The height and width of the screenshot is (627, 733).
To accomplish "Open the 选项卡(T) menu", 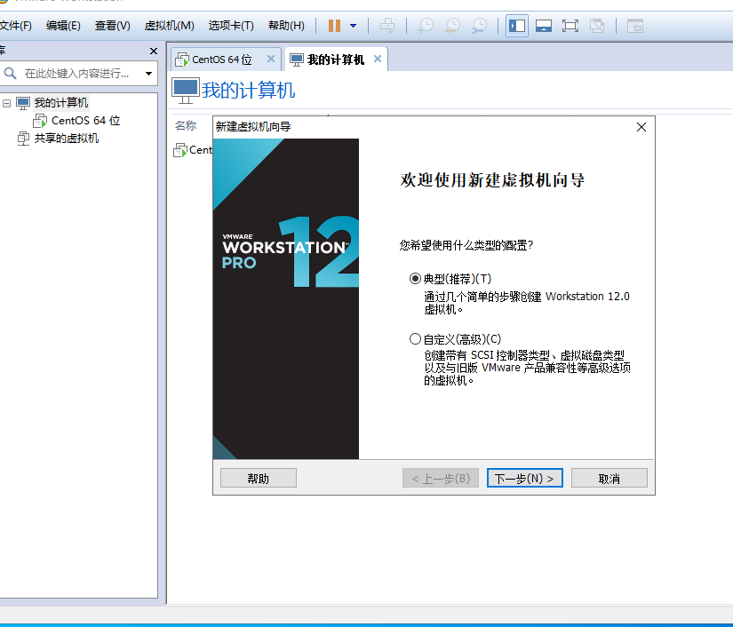I will (x=231, y=26).
